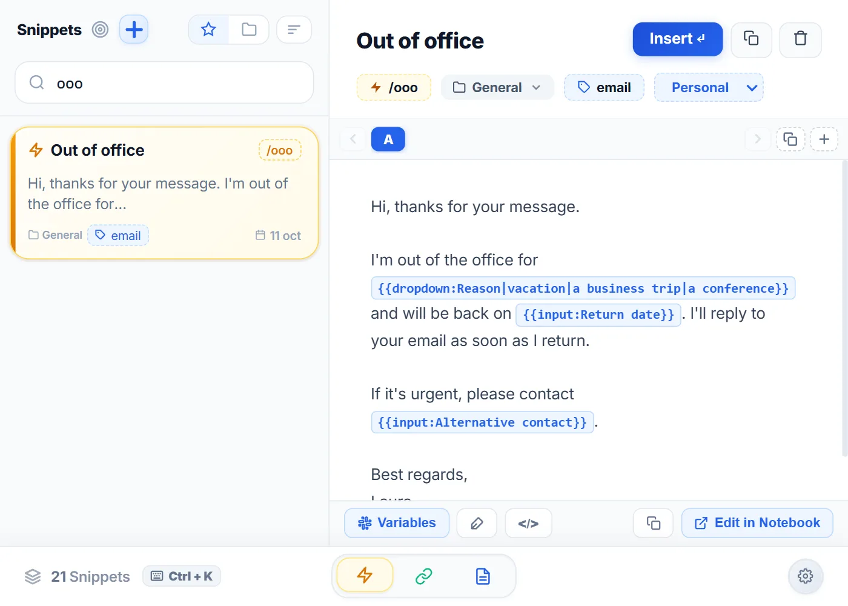This screenshot has height=606, width=848.
Task: Select variant A tab
Action: coord(388,139)
